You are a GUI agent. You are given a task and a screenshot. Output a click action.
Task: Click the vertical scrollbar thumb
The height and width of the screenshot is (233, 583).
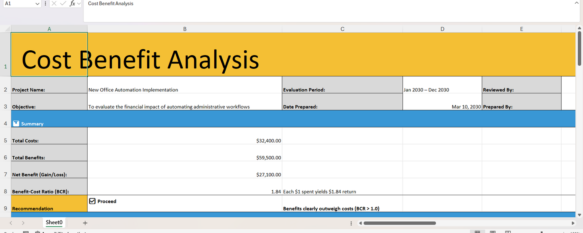click(x=580, y=49)
